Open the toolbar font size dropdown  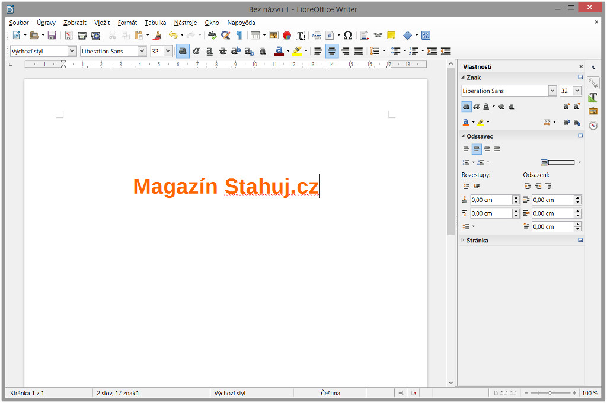pyautogui.click(x=168, y=51)
